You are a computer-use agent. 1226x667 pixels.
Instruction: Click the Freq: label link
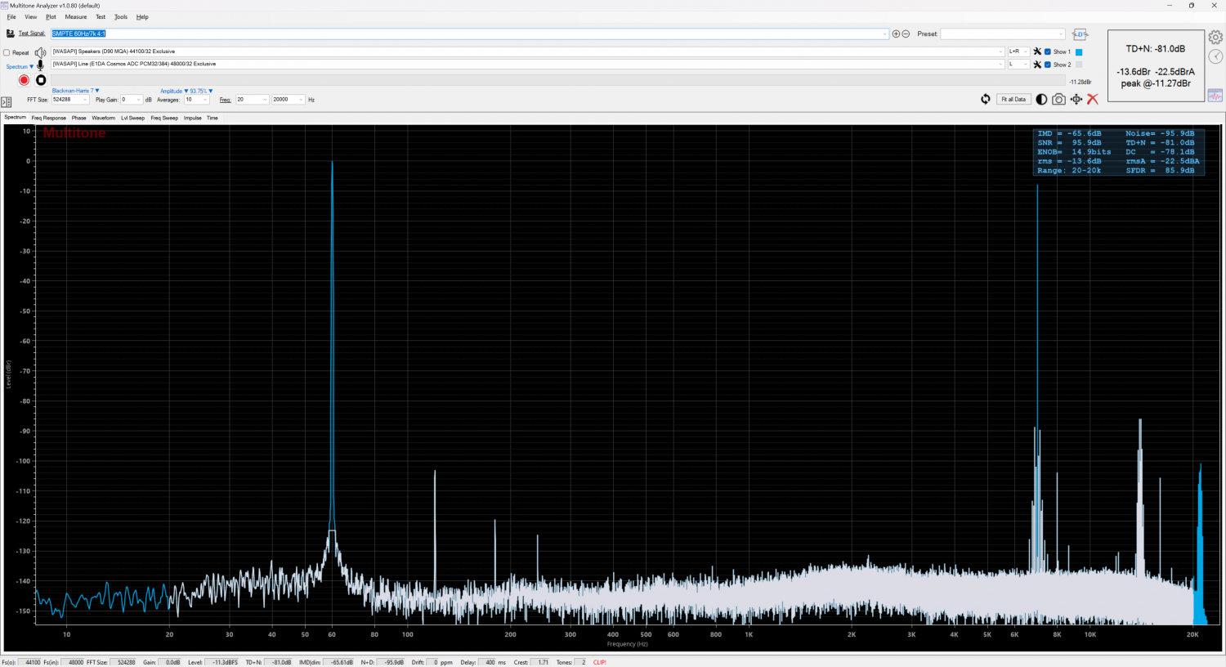click(x=225, y=100)
